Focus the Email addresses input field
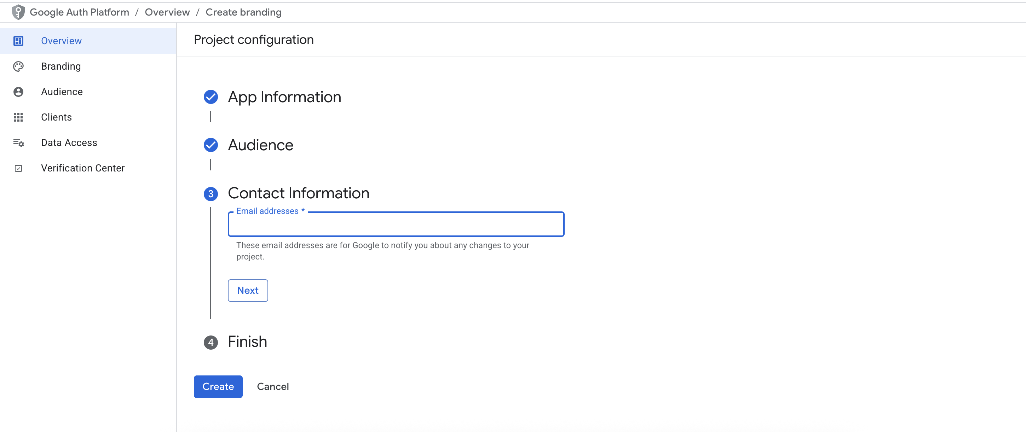 click(396, 225)
